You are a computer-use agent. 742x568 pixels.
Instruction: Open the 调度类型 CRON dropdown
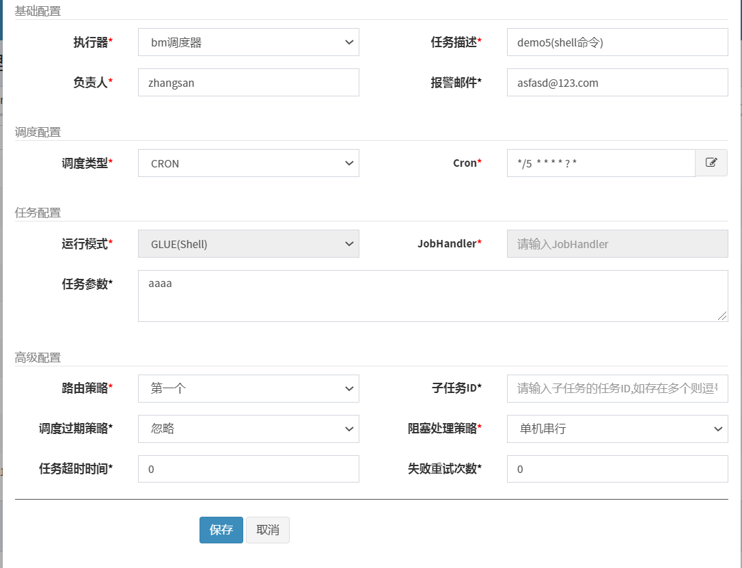[248, 163]
